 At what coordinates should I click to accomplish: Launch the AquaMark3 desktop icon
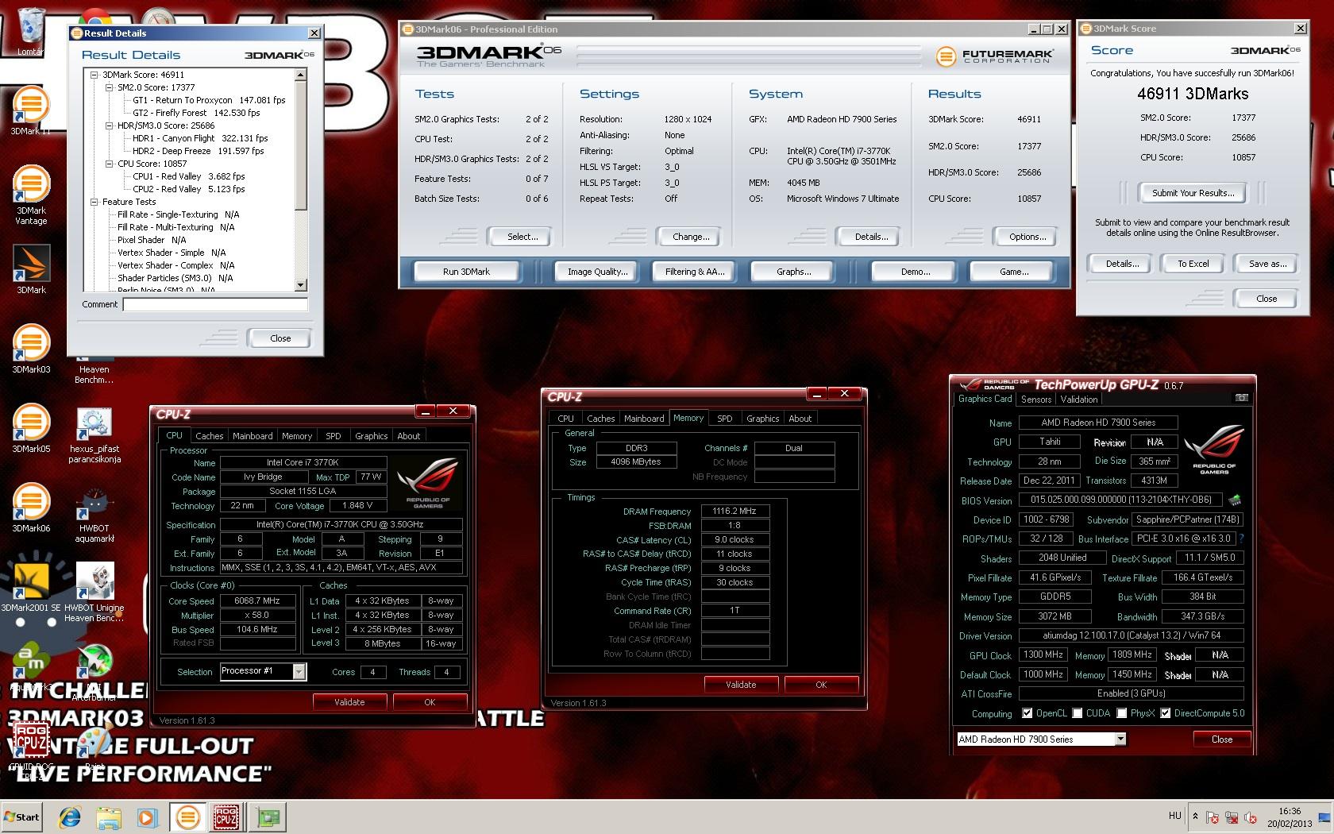point(31,666)
